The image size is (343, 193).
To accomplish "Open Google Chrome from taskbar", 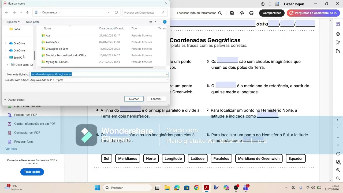I will (x=196, y=188).
